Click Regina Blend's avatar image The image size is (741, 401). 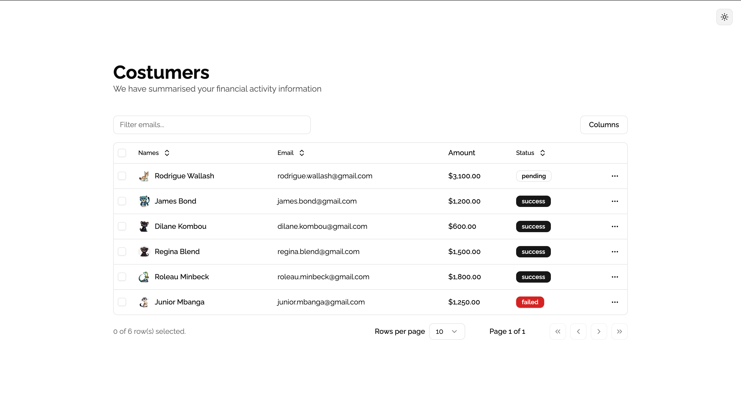tap(144, 252)
